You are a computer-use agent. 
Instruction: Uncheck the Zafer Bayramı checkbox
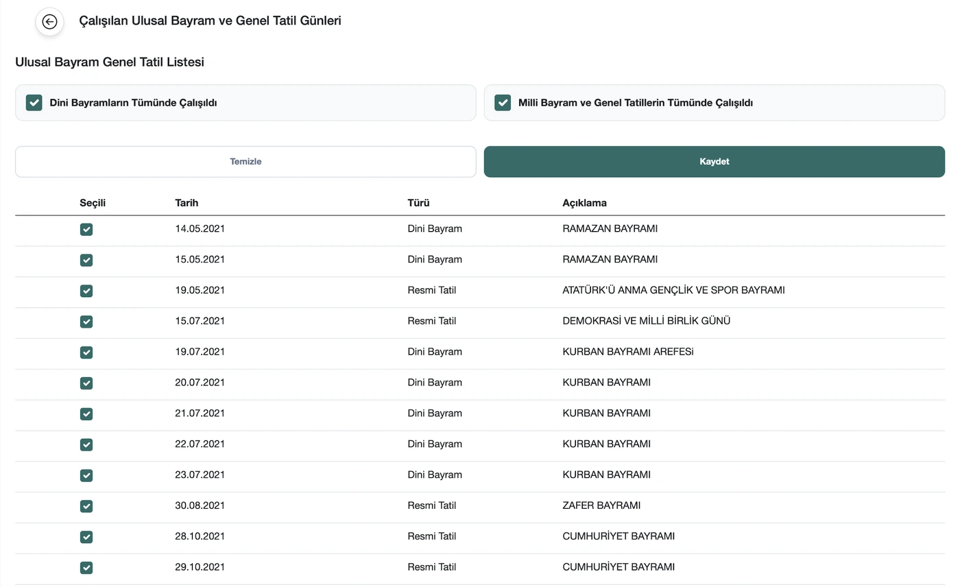(x=86, y=506)
